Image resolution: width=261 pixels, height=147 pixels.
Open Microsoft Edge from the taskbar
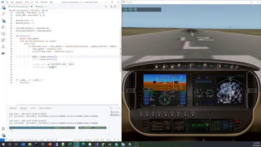[x=83, y=144]
